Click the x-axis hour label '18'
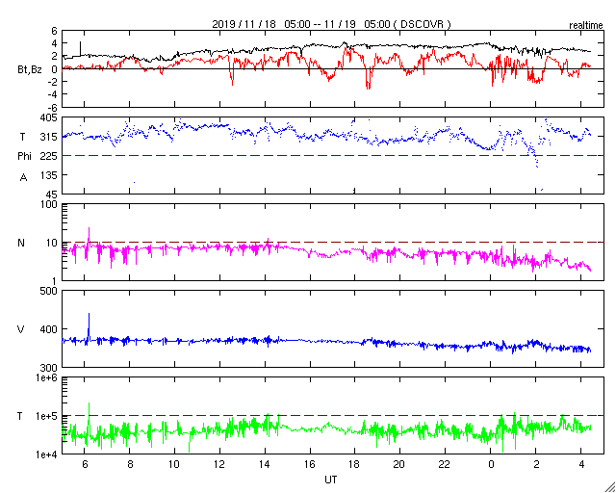 pyautogui.click(x=355, y=464)
